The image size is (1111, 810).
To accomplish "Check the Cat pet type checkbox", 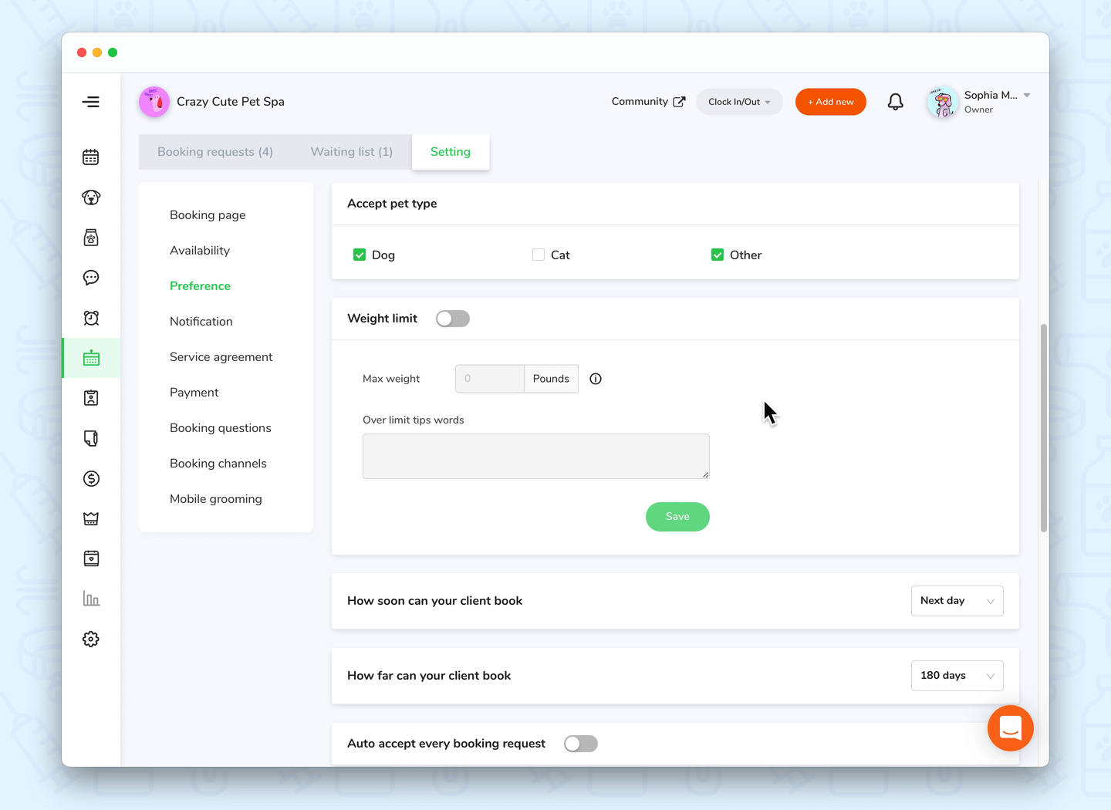I will pyautogui.click(x=539, y=255).
